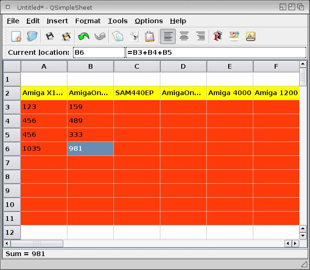Open the File menu

coord(13,21)
